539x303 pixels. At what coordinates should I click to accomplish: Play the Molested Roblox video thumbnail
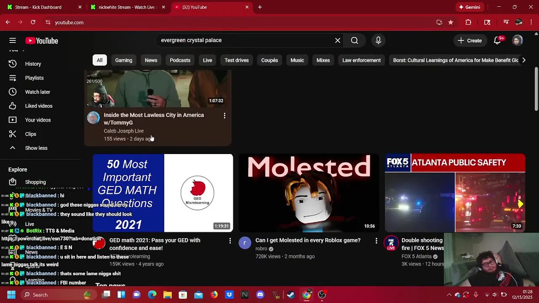pos(309,193)
